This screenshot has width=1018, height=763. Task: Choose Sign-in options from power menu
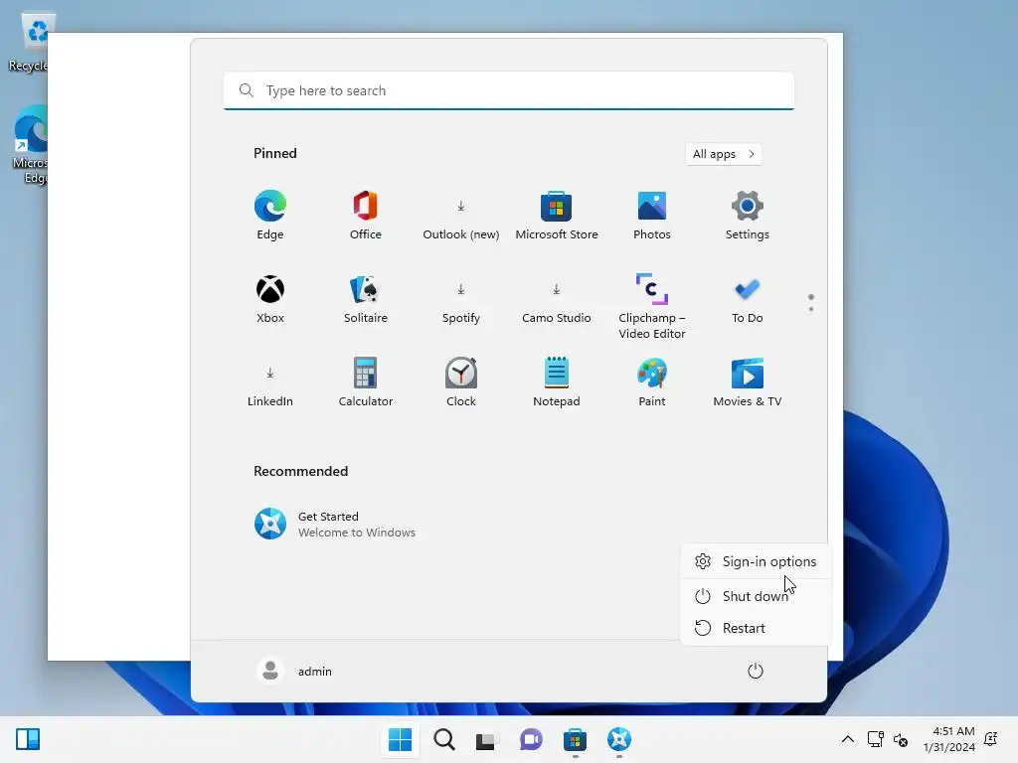click(x=756, y=561)
